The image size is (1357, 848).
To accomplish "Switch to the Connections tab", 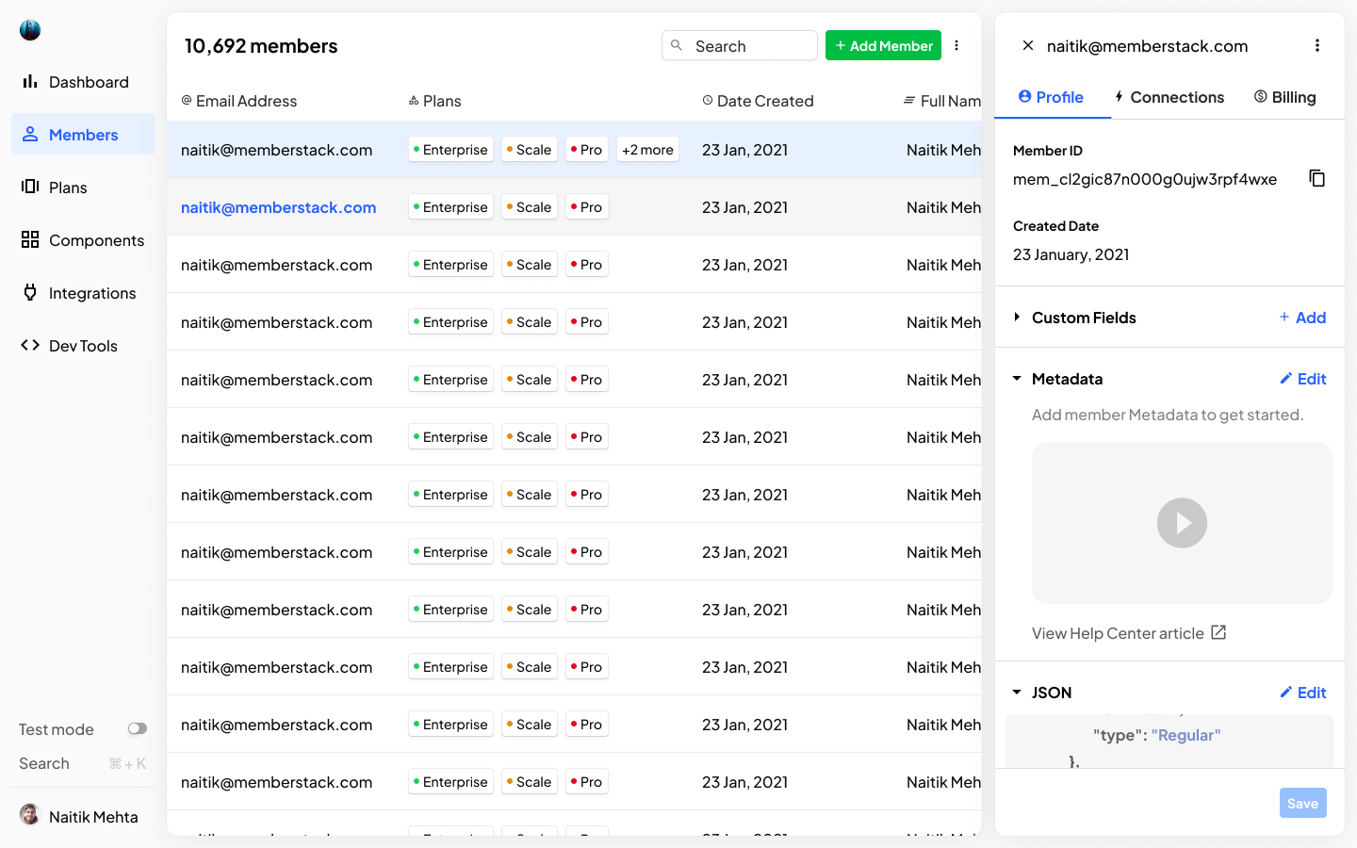I will (1169, 97).
